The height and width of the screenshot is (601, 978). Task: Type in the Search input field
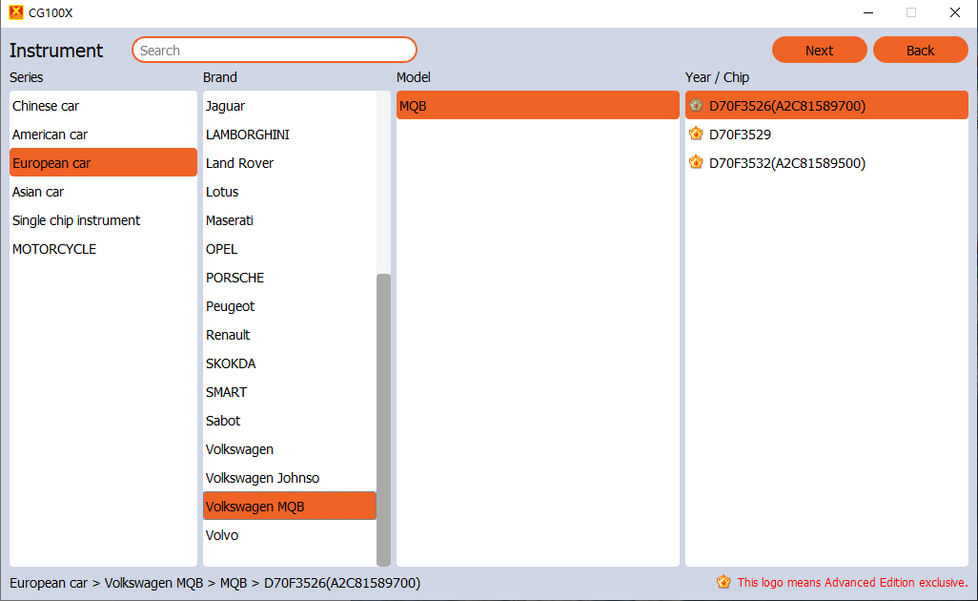(275, 51)
